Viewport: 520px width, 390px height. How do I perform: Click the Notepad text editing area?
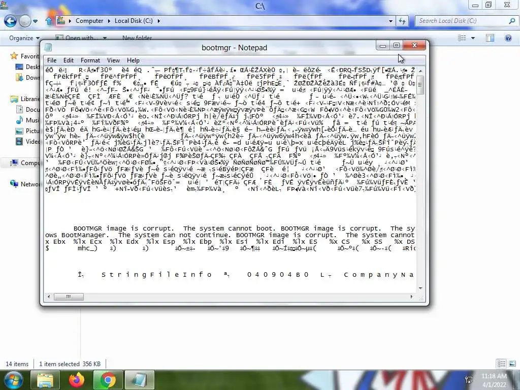tap(230, 179)
